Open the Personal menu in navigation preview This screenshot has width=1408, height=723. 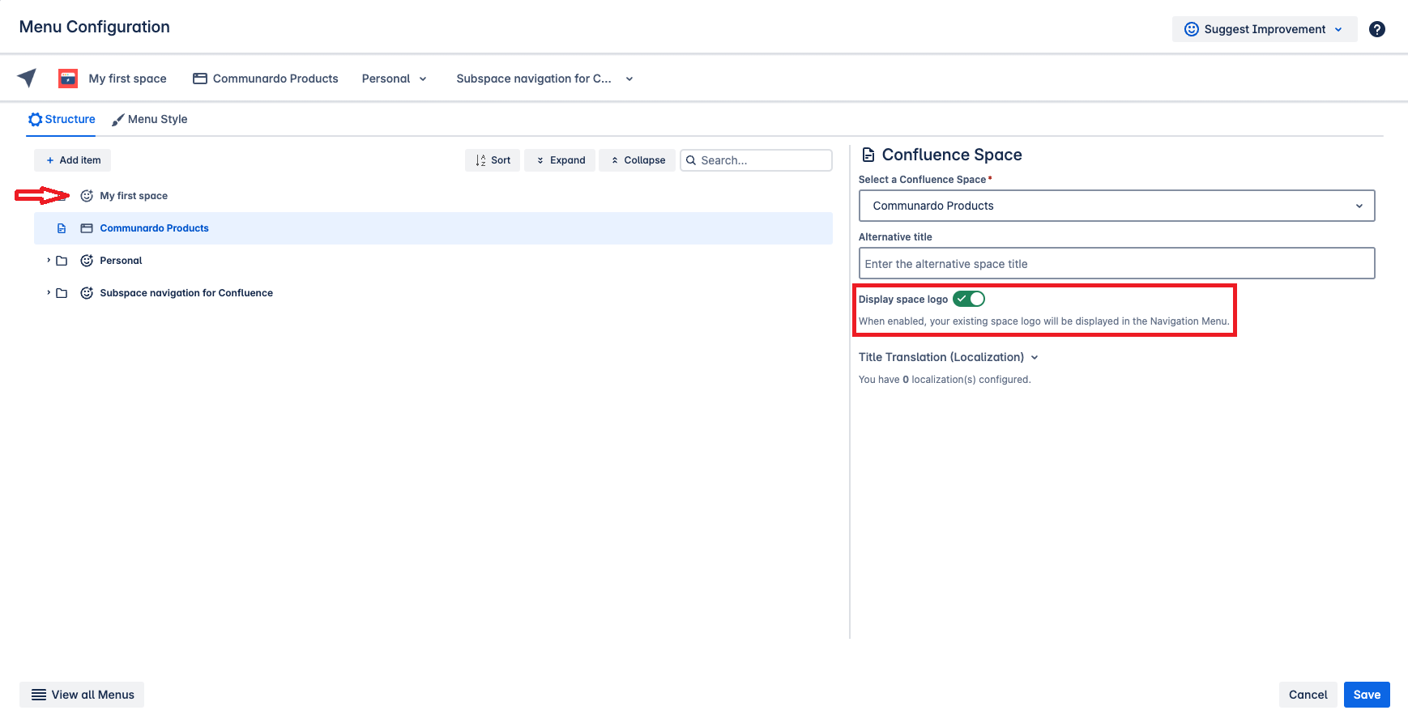395,79
